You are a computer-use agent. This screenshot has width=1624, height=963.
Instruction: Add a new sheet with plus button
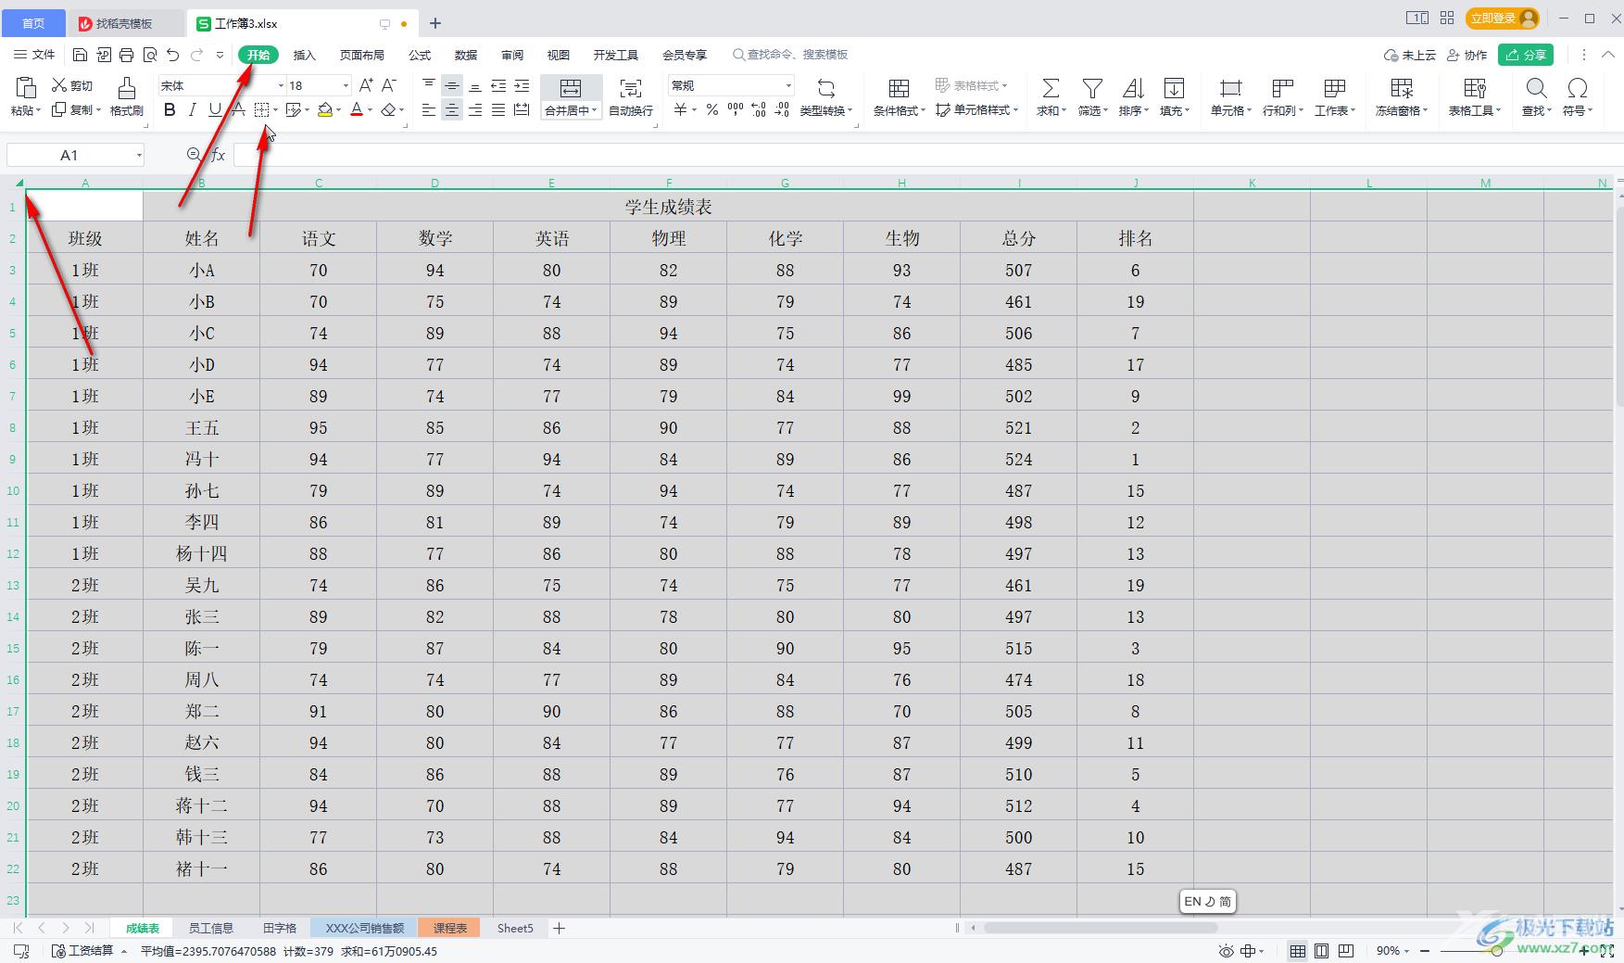click(x=559, y=928)
